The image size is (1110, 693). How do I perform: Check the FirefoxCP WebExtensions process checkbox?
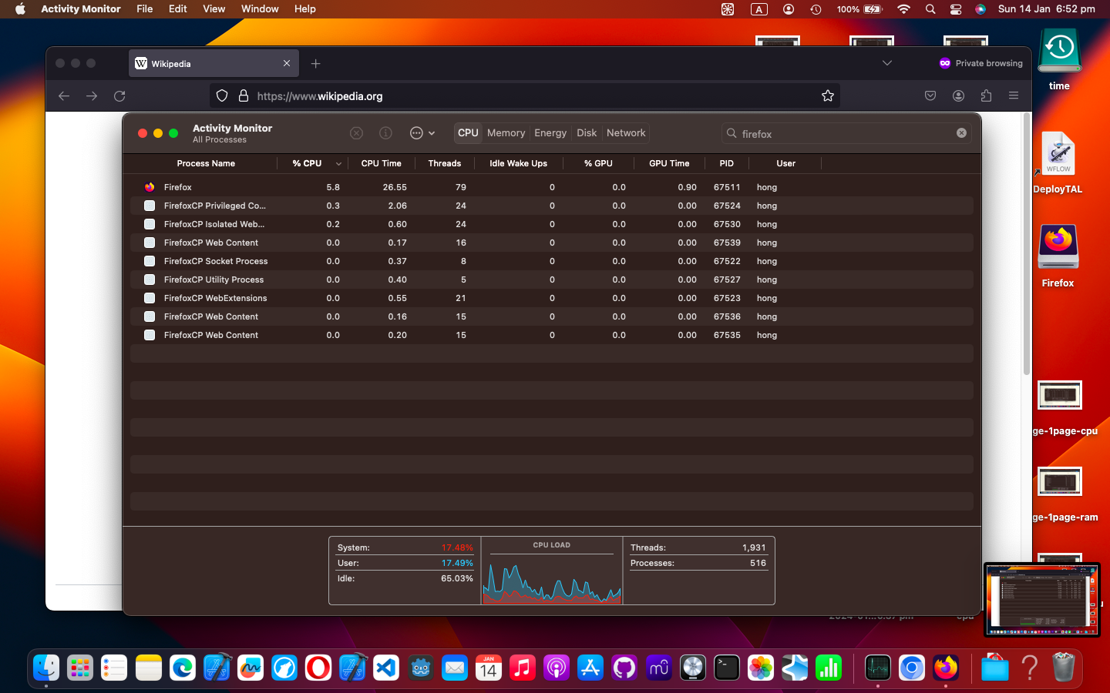[x=149, y=298]
